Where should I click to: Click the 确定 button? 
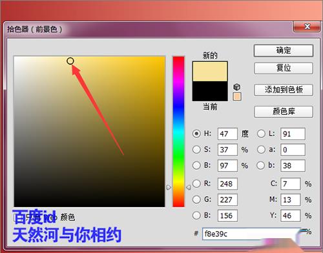click(x=284, y=50)
